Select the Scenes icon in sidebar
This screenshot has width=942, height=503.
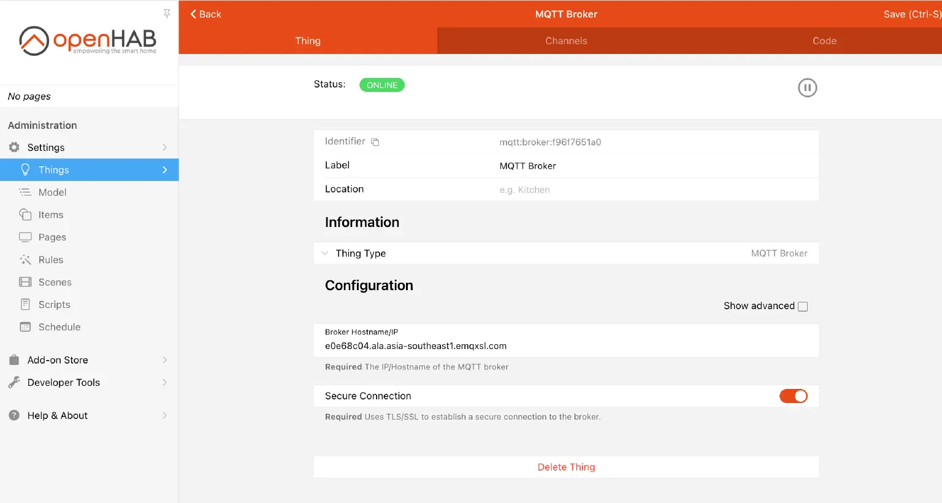pyautogui.click(x=25, y=282)
